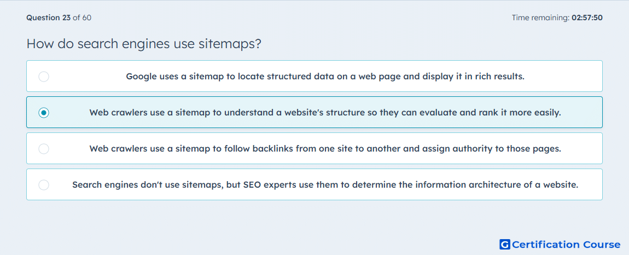The width and height of the screenshot is (629, 255).
Task: Click the bold 'Question 23' counter
Action: point(48,18)
